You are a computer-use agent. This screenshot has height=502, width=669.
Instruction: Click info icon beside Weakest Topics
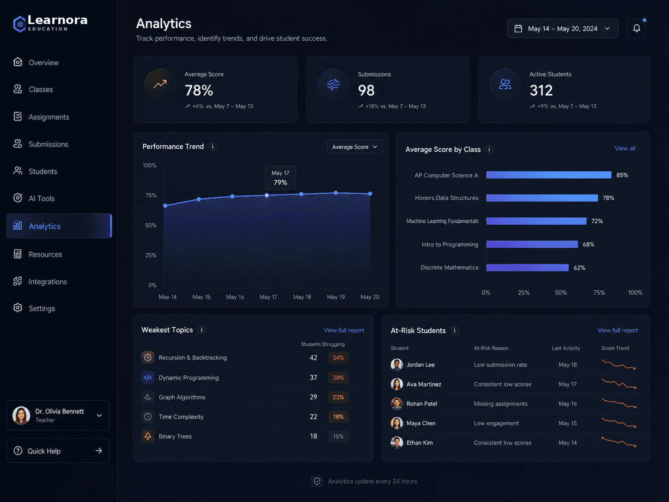tap(201, 330)
